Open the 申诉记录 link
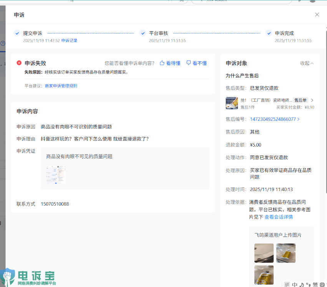 point(69,41)
